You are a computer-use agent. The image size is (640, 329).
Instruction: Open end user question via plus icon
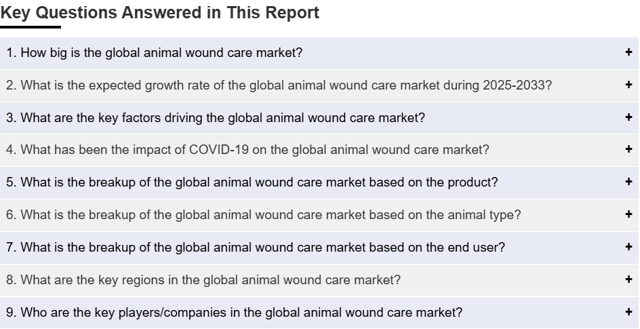point(628,246)
